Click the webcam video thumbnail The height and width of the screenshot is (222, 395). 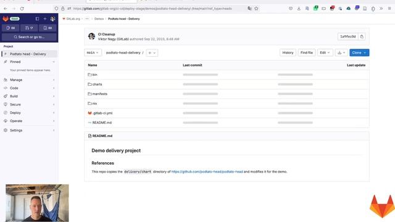[37, 203]
